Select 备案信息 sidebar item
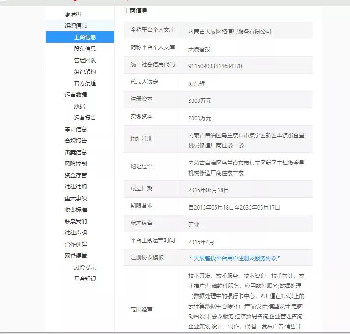Viewport: 350px width, 334px height. (76, 152)
